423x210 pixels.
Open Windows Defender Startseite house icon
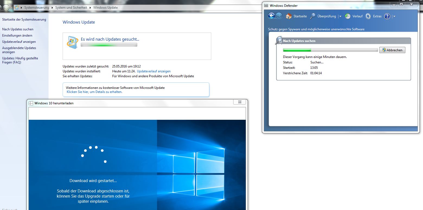pos(289,16)
